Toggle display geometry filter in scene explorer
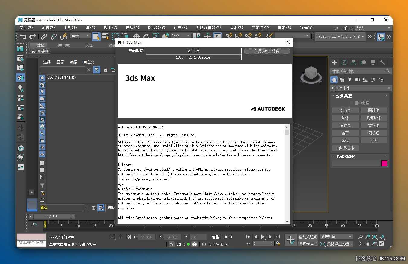This screenshot has width=408, height=264. tap(42, 78)
